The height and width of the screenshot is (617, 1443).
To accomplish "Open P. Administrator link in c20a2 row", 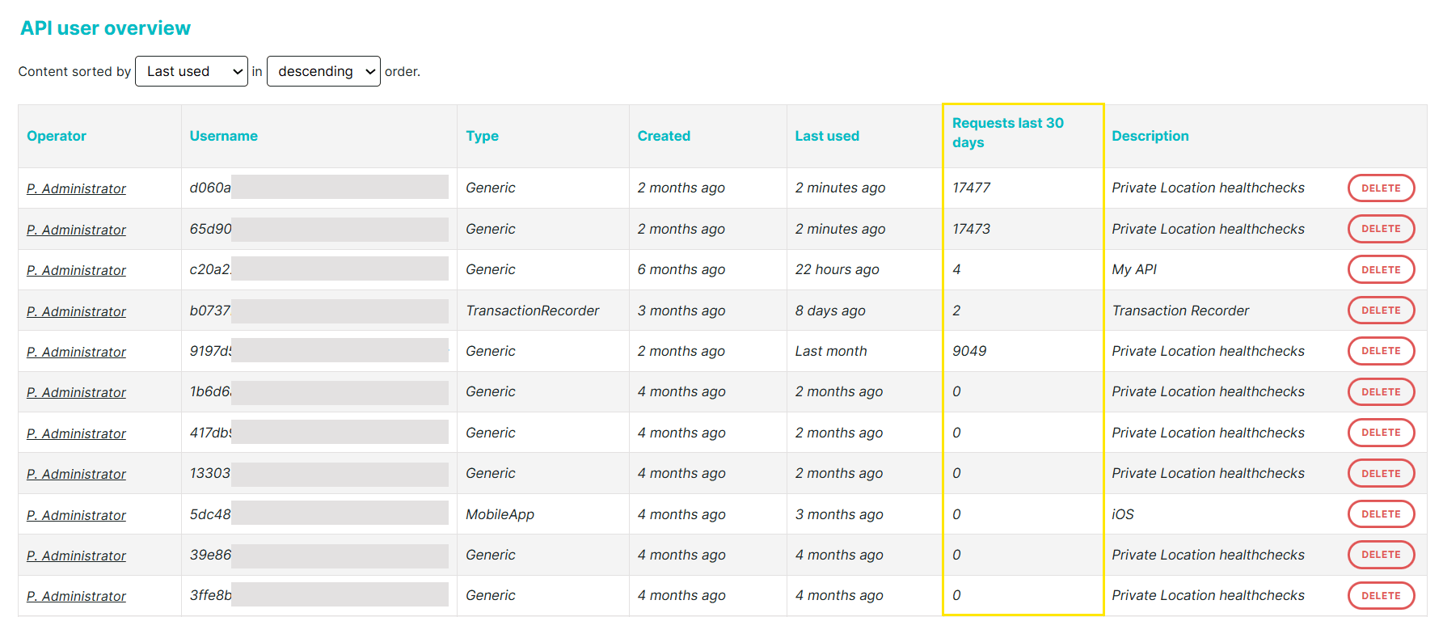I will (x=76, y=270).
